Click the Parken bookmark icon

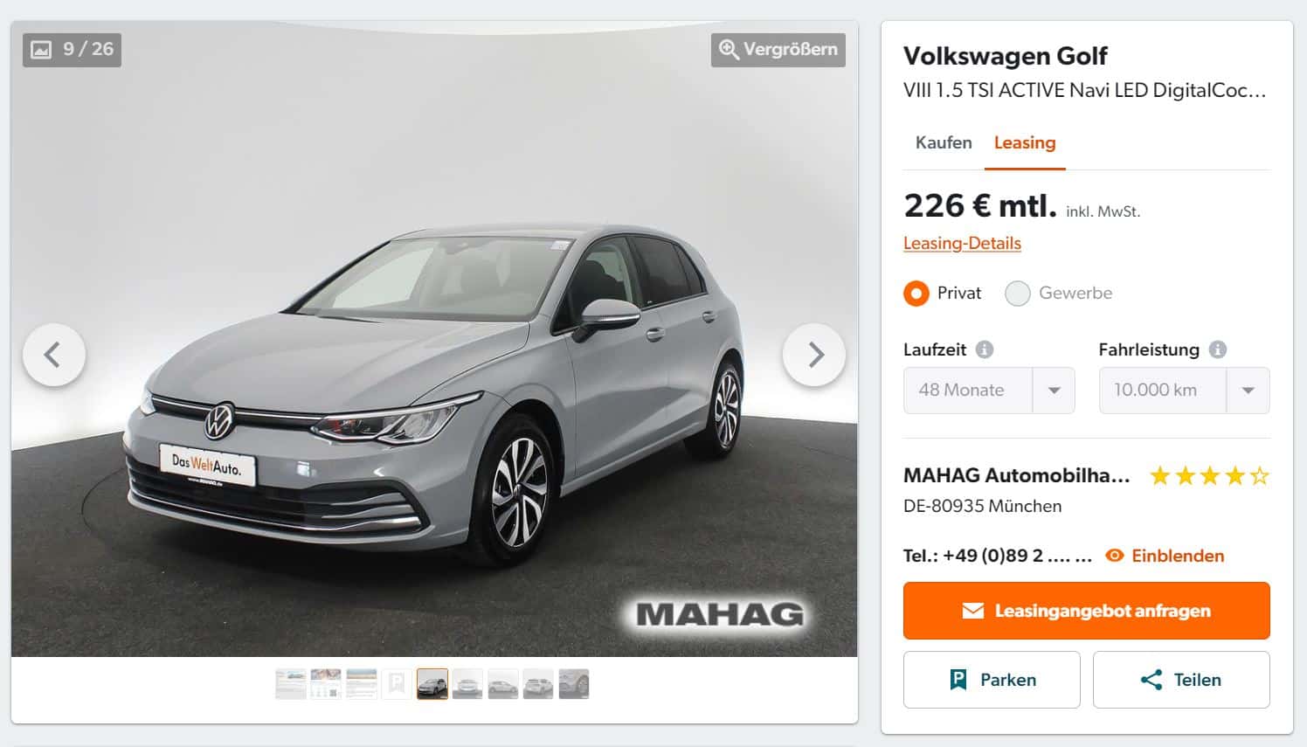pyautogui.click(x=958, y=680)
